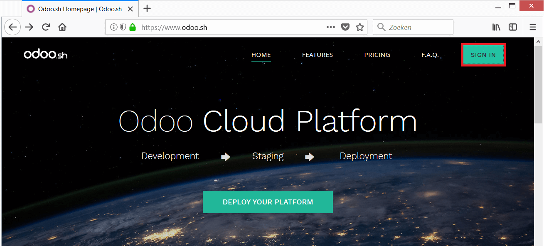Click the odoo.sh logo
544x246 pixels.
46,54
